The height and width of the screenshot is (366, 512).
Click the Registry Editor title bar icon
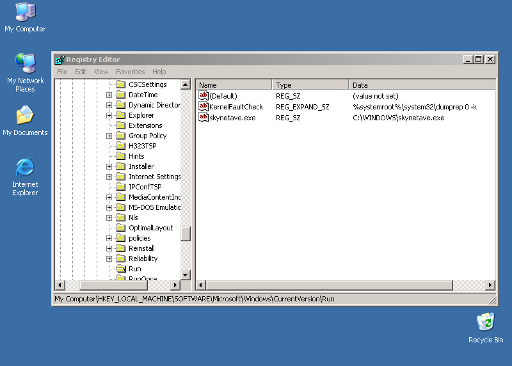click(60, 60)
